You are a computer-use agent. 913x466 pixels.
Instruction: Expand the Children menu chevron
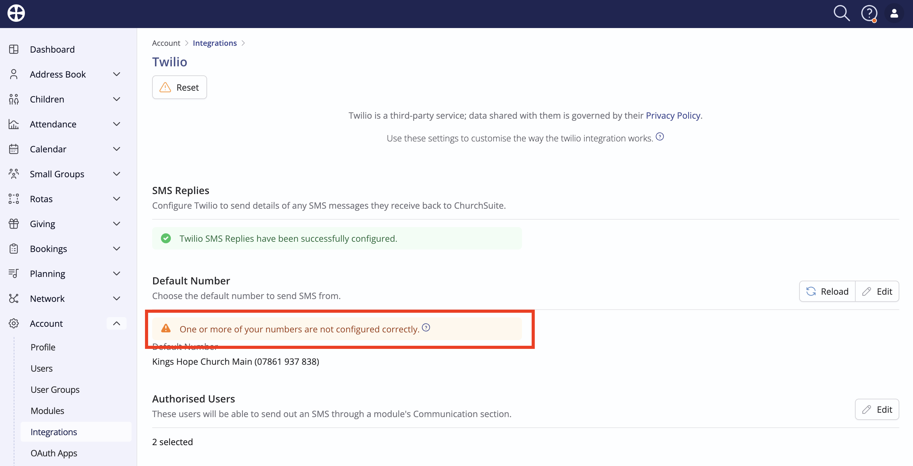pyautogui.click(x=117, y=99)
